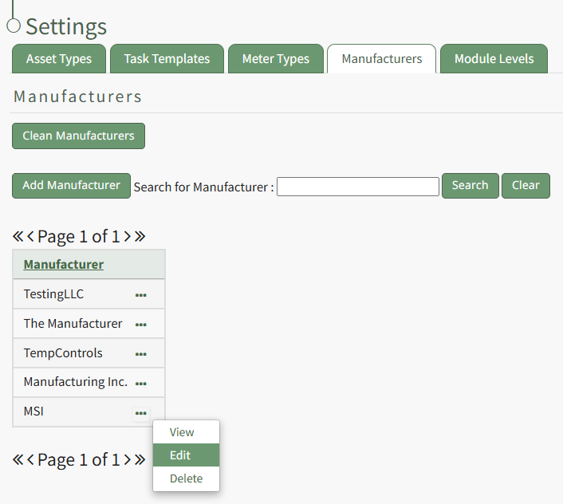This screenshot has height=504, width=563.
Task: Click top pagination next page arrow
Action: coord(127,237)
